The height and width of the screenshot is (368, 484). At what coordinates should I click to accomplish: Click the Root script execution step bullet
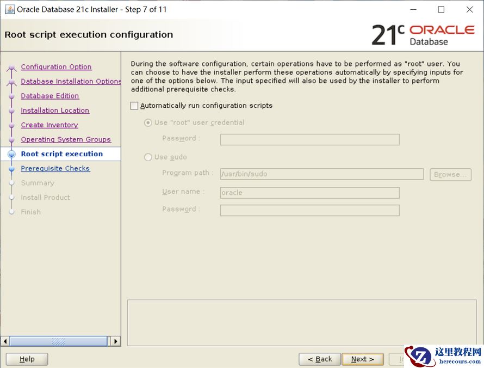coord(11,154)
